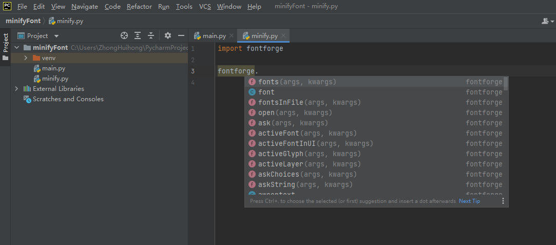Select main.py in project tree
The image size is (556, 245).
coord(49,68)
